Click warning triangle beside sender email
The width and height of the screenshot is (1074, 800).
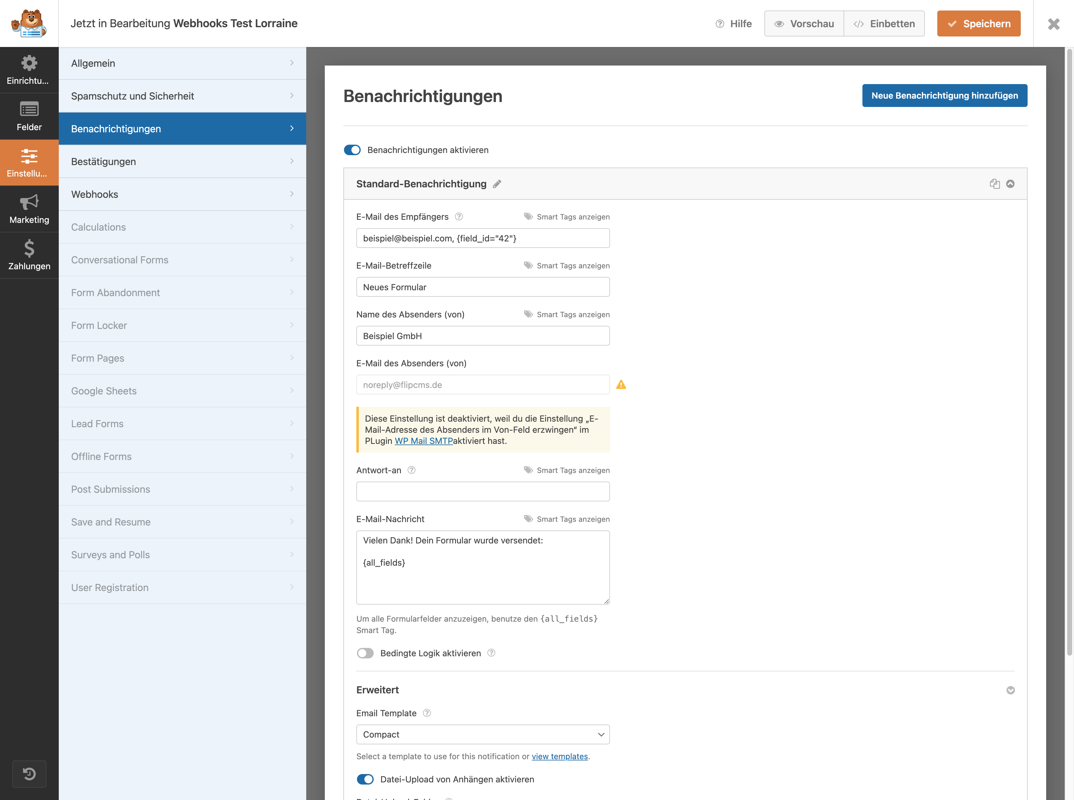pos(621,385)
